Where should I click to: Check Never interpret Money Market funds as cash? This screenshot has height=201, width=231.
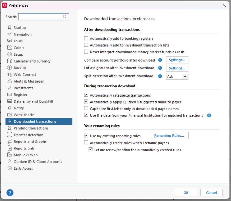86,52
